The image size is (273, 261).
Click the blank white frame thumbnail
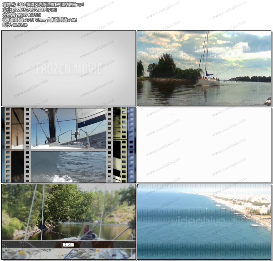[204, 145]
